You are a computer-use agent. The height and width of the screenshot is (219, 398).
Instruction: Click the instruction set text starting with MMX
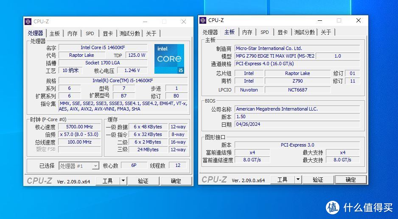(123, 106)
